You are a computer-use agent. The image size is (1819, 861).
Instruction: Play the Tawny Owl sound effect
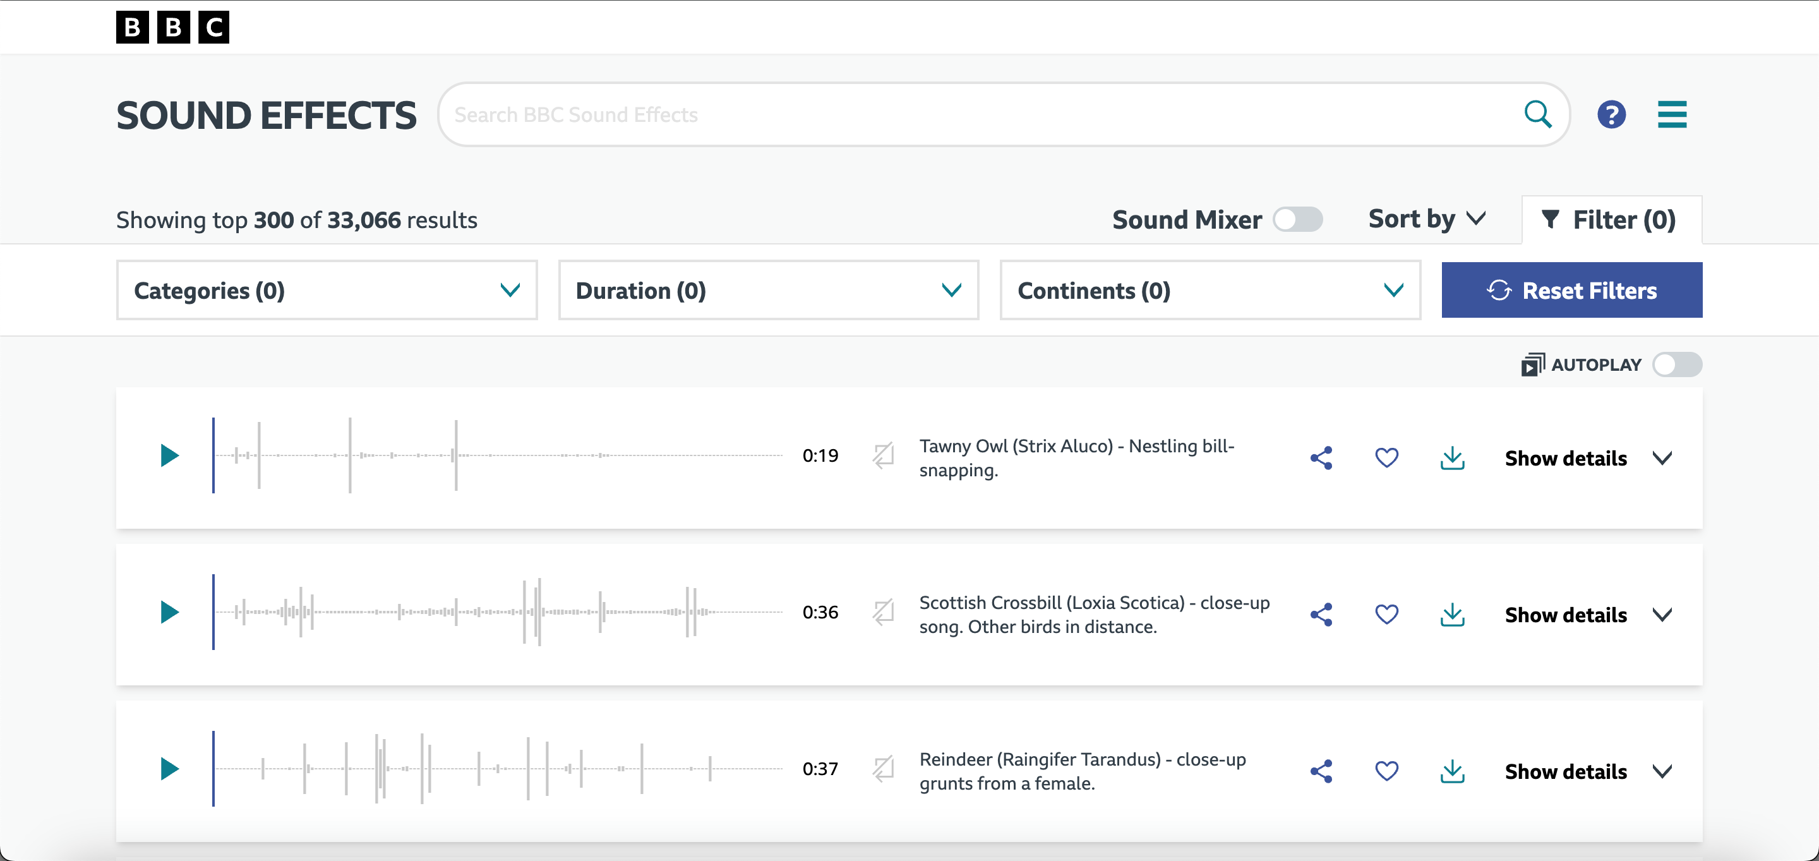(169, 455)
